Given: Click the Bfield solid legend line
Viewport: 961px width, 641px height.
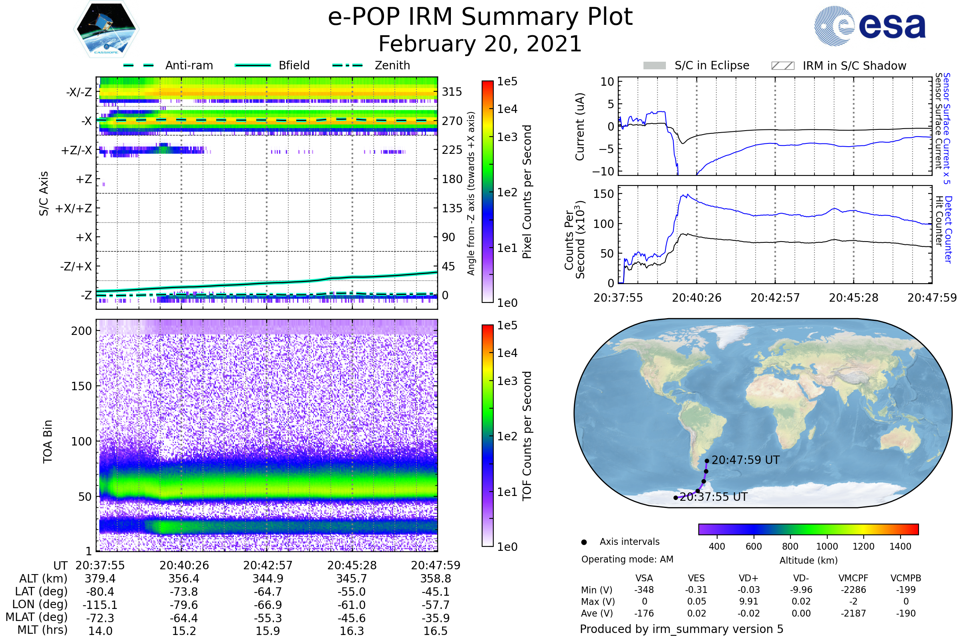Looking at the screenshot, I should pyautogui.click(x=253, y=65).
